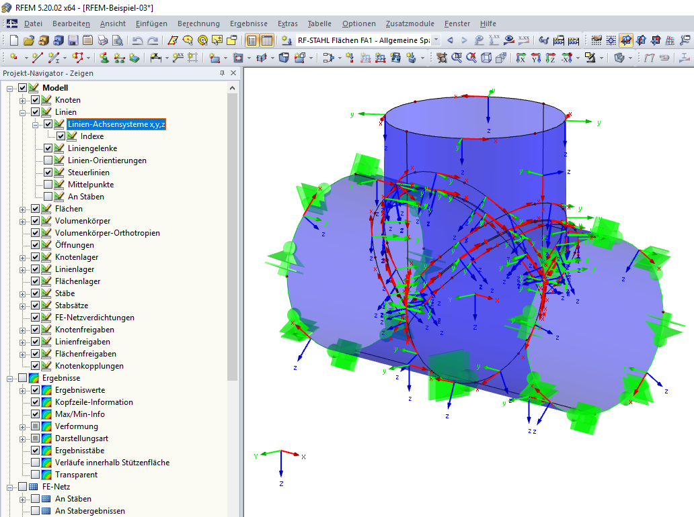Go to the previous load case arrow
Image resolution: width=694 pixels, height=517 pixels.
(x=449, y=42)
